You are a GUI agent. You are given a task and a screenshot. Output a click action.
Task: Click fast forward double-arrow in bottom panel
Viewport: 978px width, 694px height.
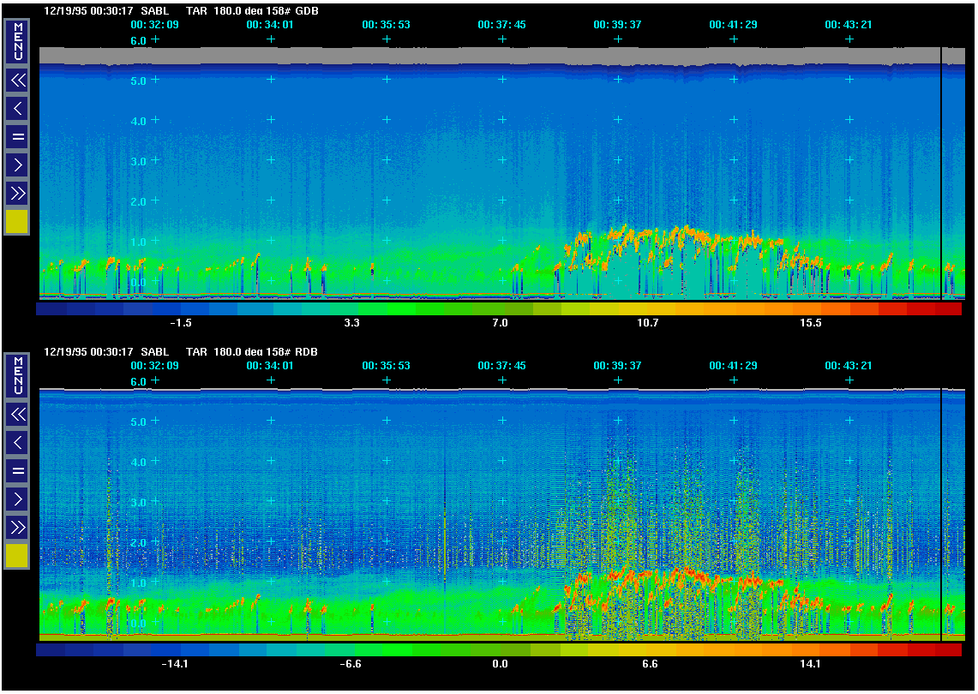click(x=17, y=526)
